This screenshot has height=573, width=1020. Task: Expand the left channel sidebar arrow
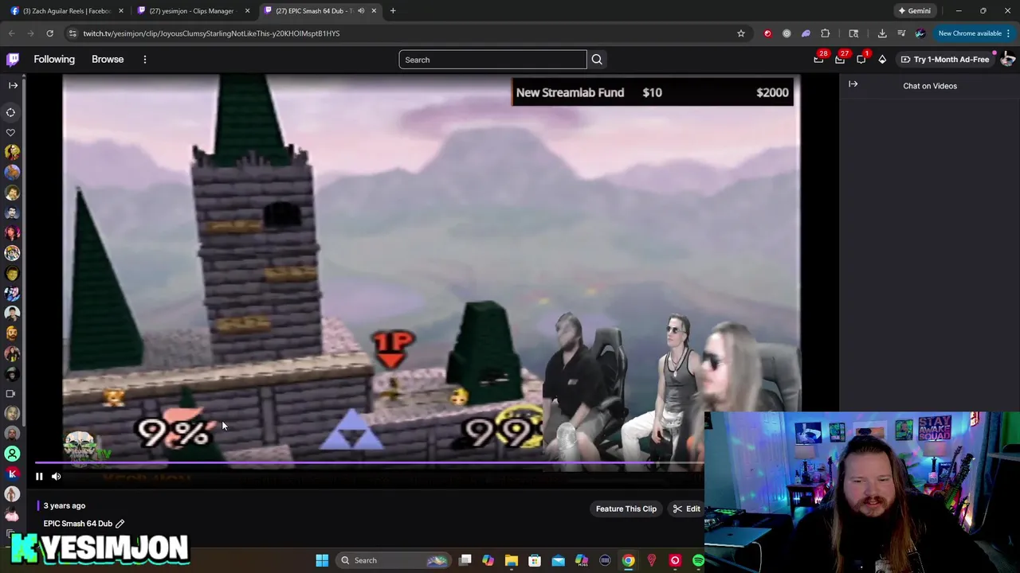[x=13, y=85]
